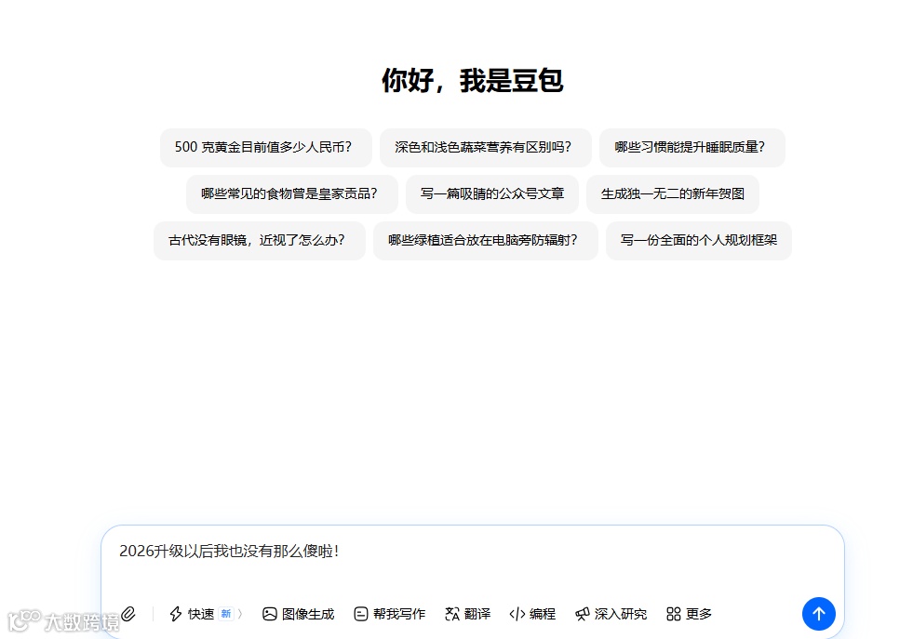Start 深入研究 deep research
This screenshot has width=913, height=639.
(x=611, y=614)
